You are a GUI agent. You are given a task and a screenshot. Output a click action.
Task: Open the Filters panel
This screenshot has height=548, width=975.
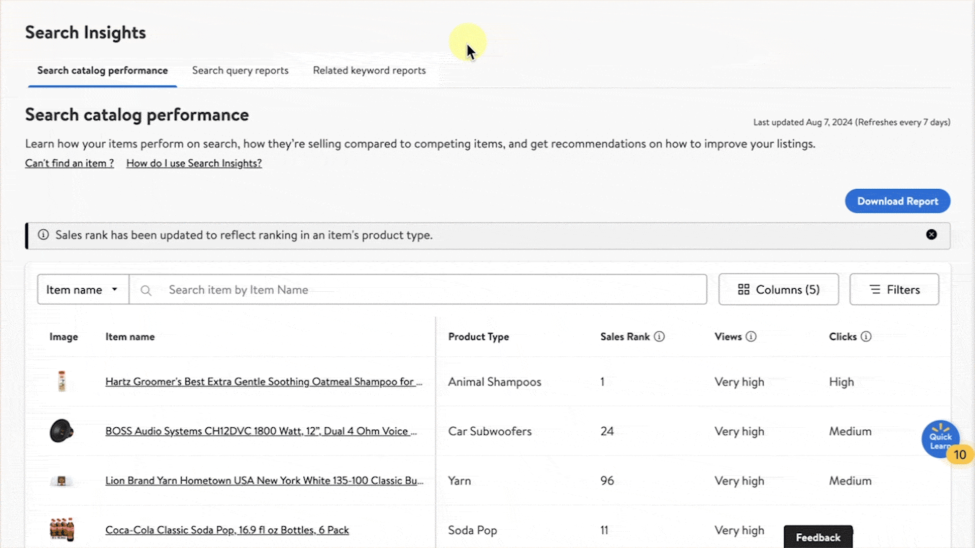(894, 289)
